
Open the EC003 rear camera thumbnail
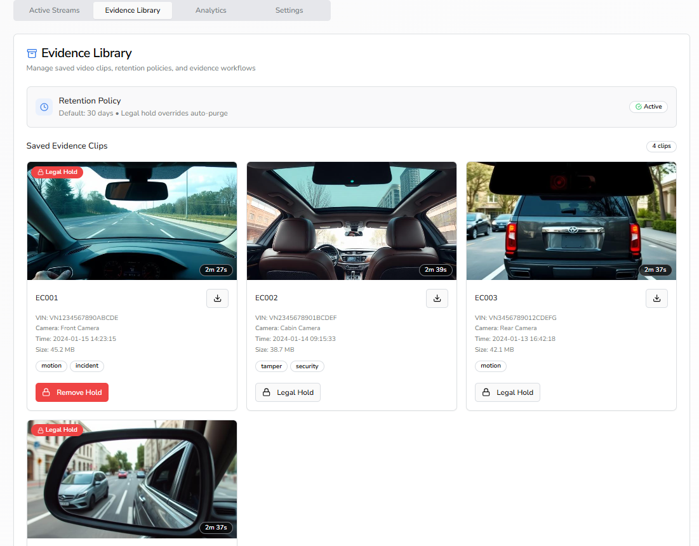571,221
